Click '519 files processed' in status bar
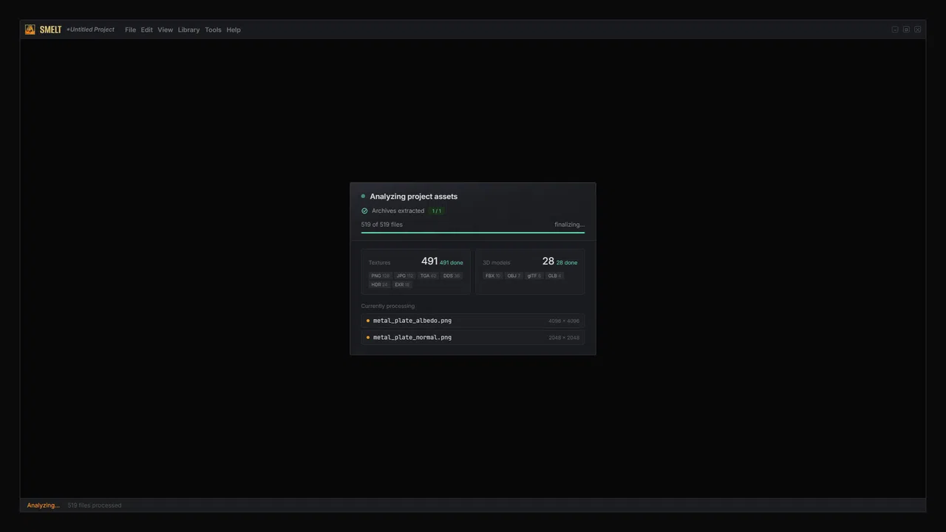Screen dimensions: 946x532 pyautogui.click(x=95, y=505)
